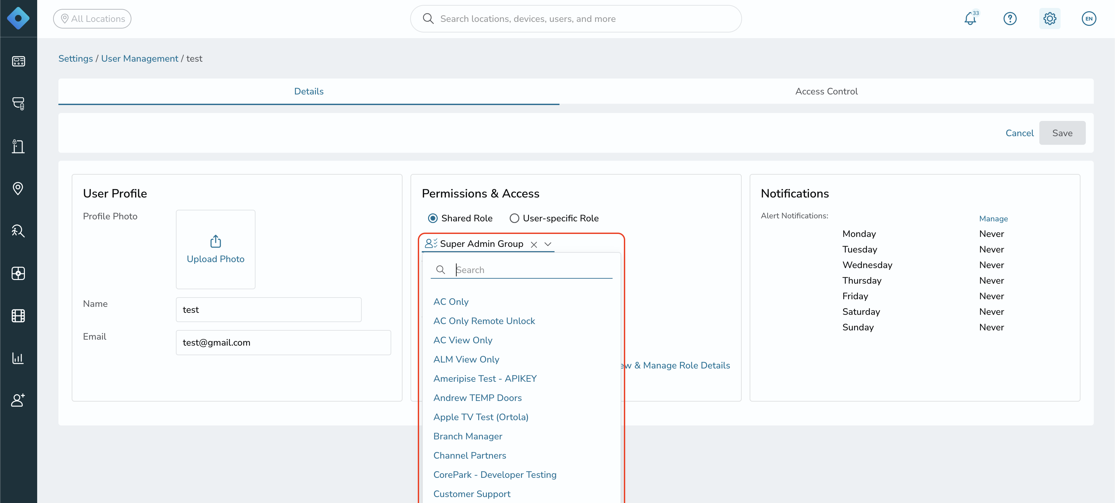Choose Customer Support role
This screenshot has width=1115, height=503.
472,494
